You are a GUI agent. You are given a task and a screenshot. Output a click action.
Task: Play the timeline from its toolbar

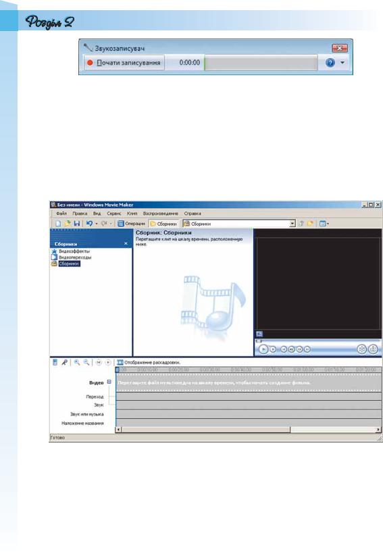pyautogui.click(x=108, y=362)
